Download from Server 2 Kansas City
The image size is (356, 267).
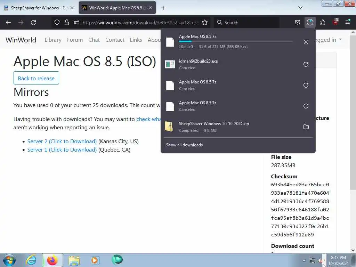click(62, 141)
